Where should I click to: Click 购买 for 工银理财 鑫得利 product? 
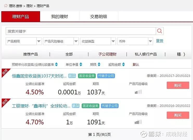[x=178, y=115]
